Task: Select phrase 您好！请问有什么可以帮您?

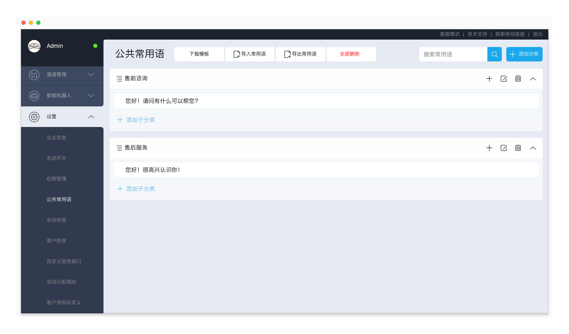Action: point(326,101)
